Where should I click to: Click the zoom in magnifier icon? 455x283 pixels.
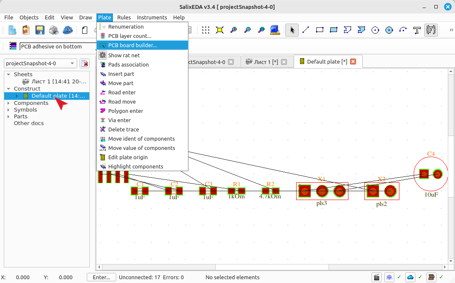233,30
